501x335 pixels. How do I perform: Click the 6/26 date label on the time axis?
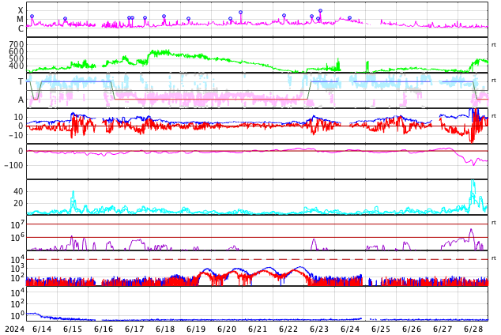(x=412, y=329)
